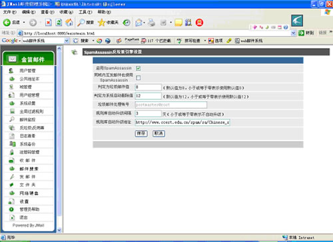
Task: Click the Stop loading X icon
Action: (x=49, y=23)
